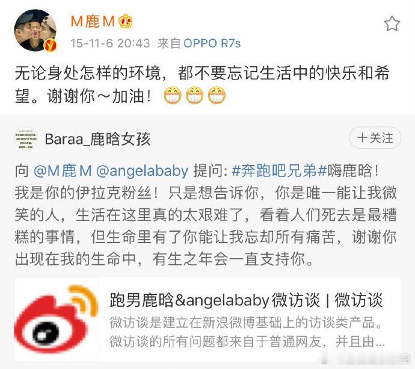Tap the @angelababy mention
The image size is (415, 369).
pyautogui.click(x=143, y=171)
